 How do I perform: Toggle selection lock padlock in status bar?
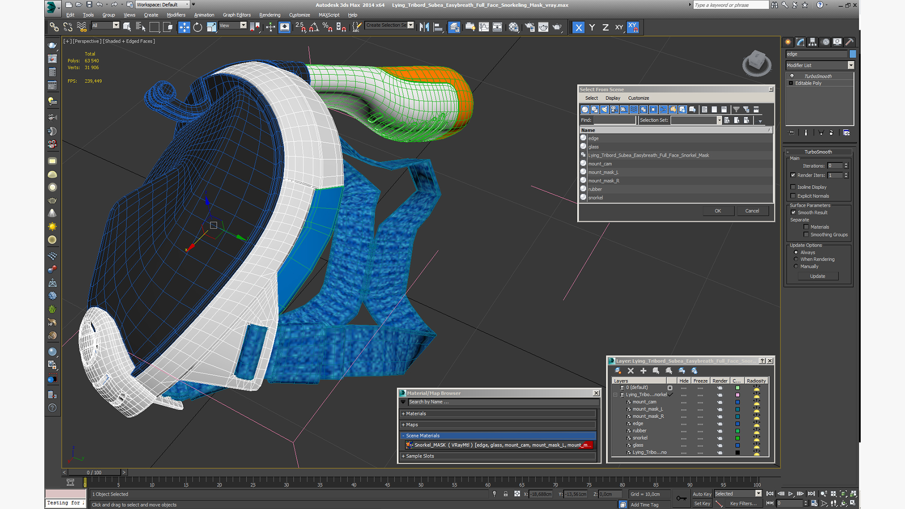tap(506, 494)
